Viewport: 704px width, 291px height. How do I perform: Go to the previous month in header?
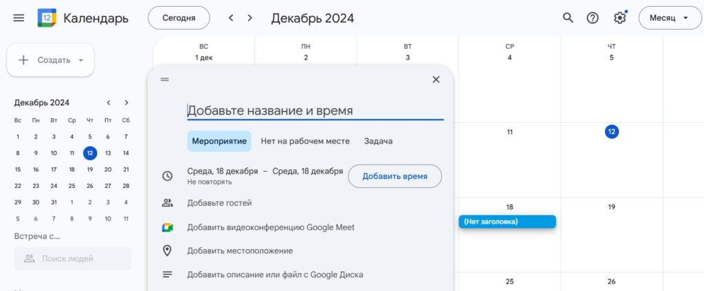pos(231,18)
